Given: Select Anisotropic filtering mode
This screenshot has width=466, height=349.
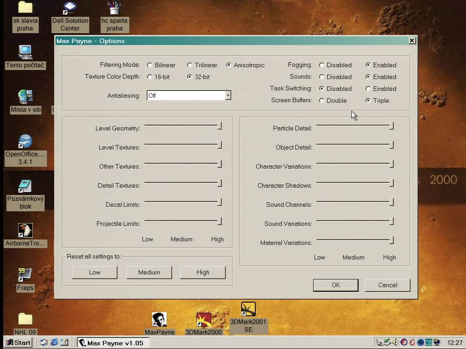Looking at the screenshot, I should (228, 65).
